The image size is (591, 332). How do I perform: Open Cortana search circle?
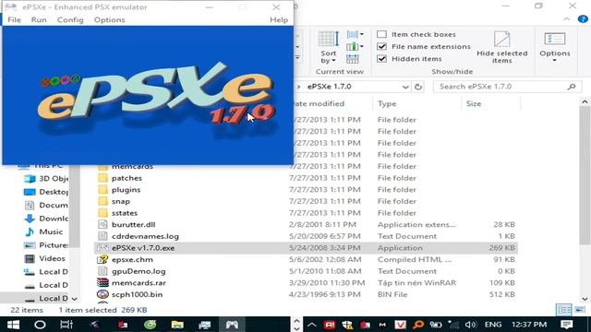[x=40, y=325]
